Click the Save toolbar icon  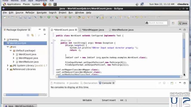click(21, 17)
